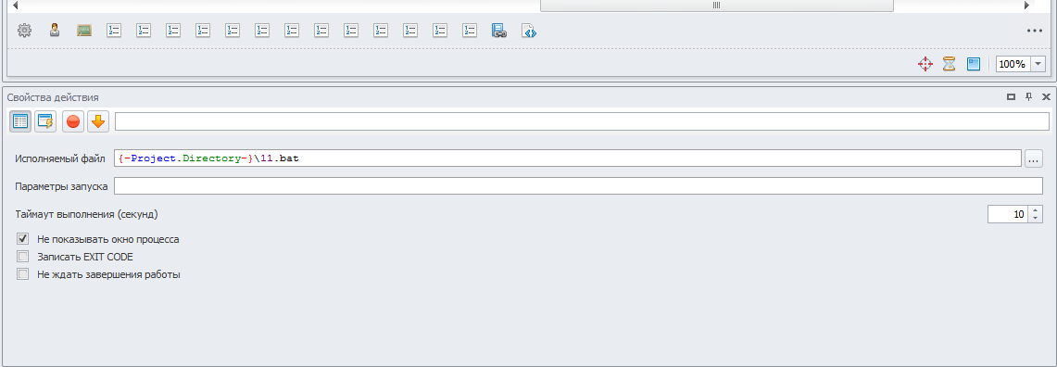Maximize the Свойства действия panel
The width and height of the screenshot is (1057, 367).
click(x=1012, y=97)
